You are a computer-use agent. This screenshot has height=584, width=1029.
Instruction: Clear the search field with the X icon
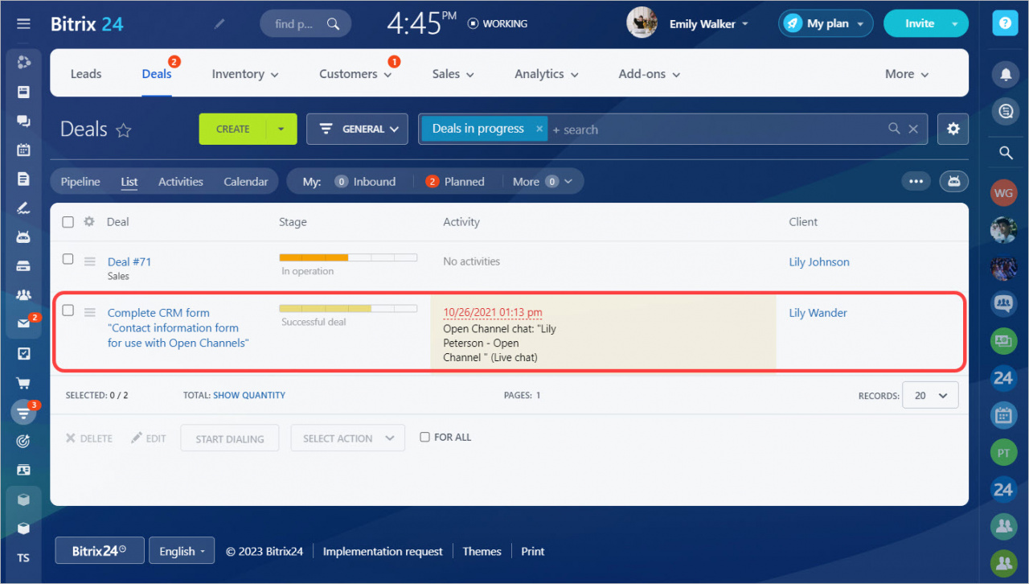[x=913, y=129]
